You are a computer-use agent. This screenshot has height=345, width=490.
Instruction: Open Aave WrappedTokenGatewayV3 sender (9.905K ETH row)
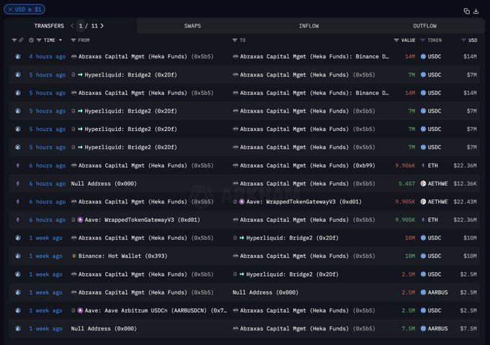pos(142,220)
